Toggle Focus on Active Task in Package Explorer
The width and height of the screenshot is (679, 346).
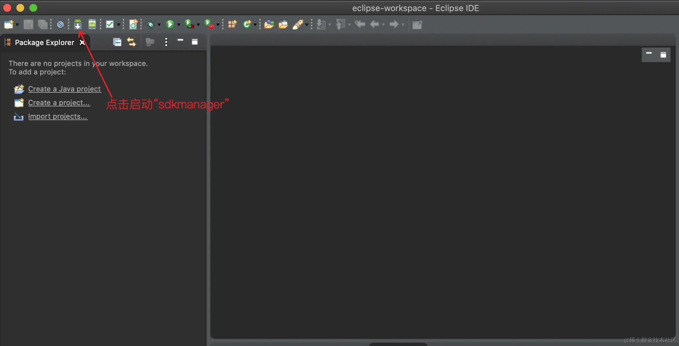(149, 42)
